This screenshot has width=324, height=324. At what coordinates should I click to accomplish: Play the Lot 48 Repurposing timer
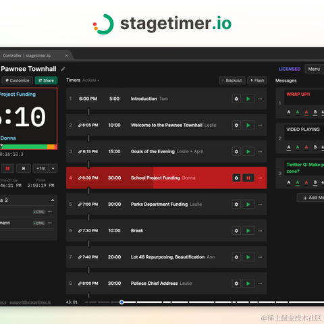[x=248, y=257]
